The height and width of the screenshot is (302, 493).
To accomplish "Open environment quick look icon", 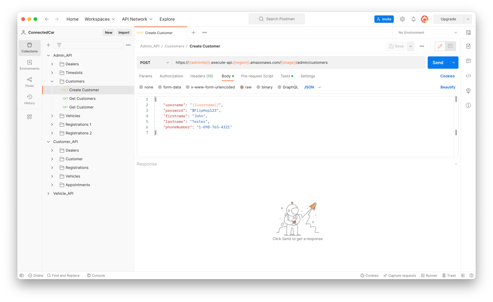I will (x=468, y=33).
